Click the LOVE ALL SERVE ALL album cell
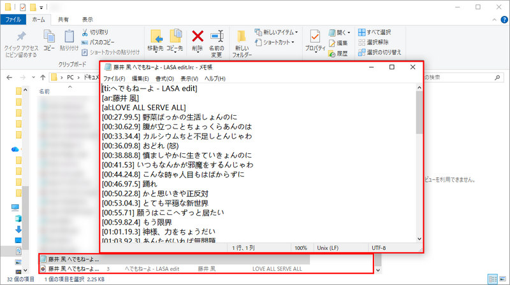 point(277,268)
